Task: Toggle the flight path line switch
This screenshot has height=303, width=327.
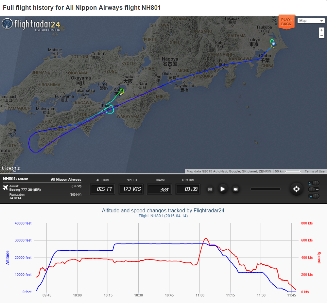Action: pyautogui.click(x=314, y=189)
